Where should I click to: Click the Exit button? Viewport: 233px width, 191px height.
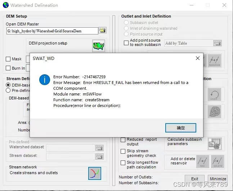coord(194,179)
